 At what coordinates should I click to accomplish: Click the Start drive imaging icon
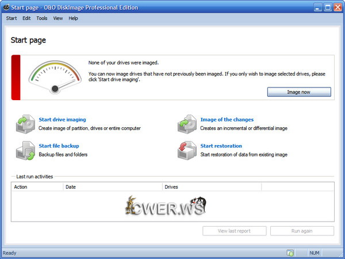click(x=25, y=124)
